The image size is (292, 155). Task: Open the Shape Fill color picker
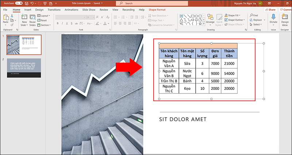coord(234,15)
